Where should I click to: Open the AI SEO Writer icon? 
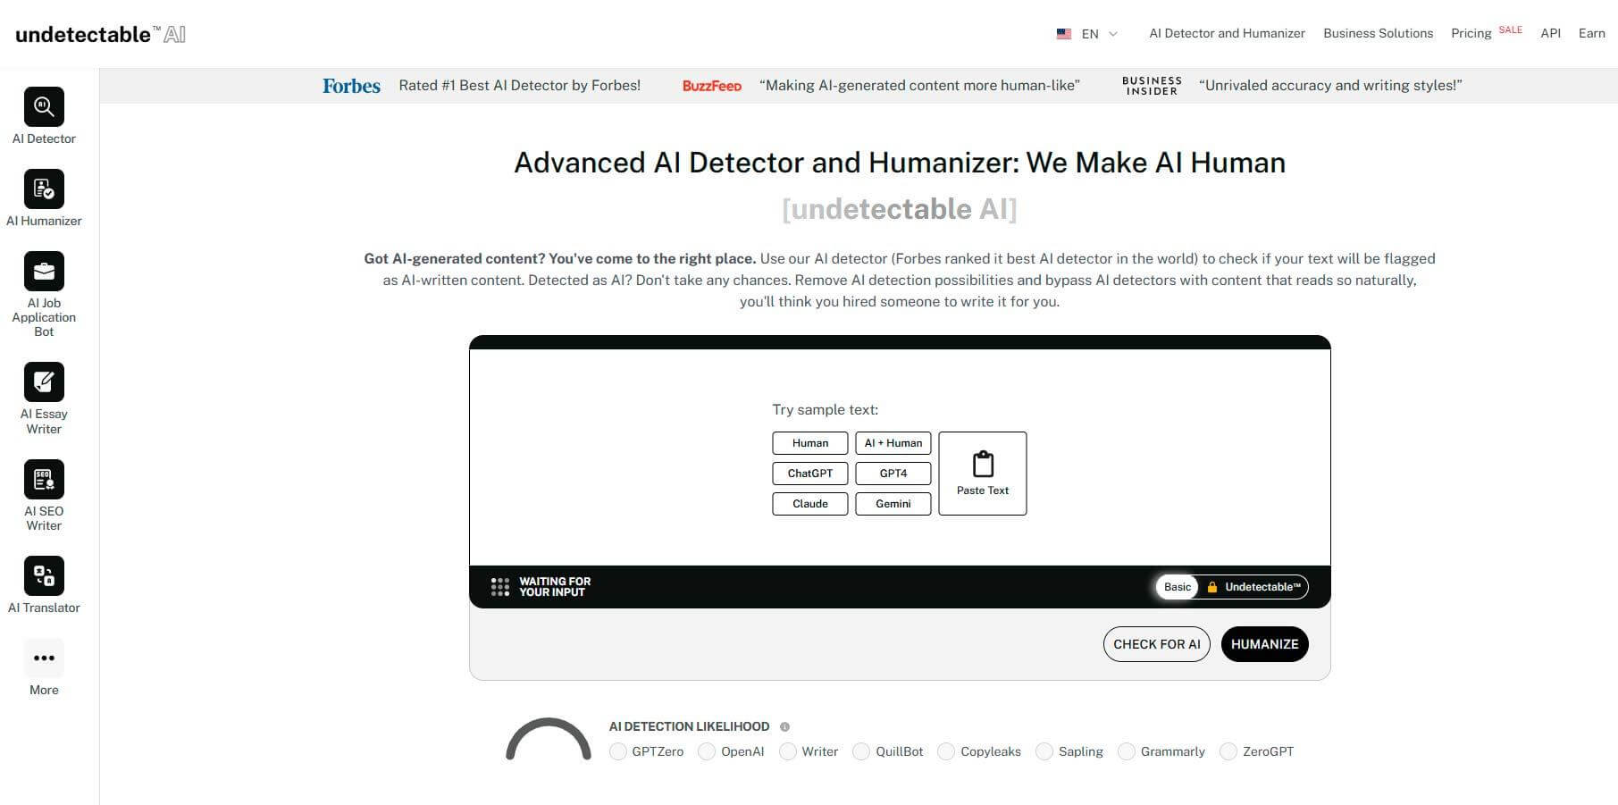44,480
